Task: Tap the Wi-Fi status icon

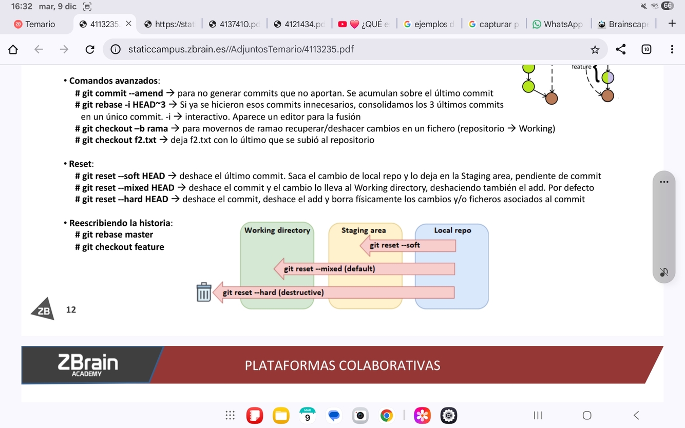Action: pyautogui.click(x=655, y=6)
